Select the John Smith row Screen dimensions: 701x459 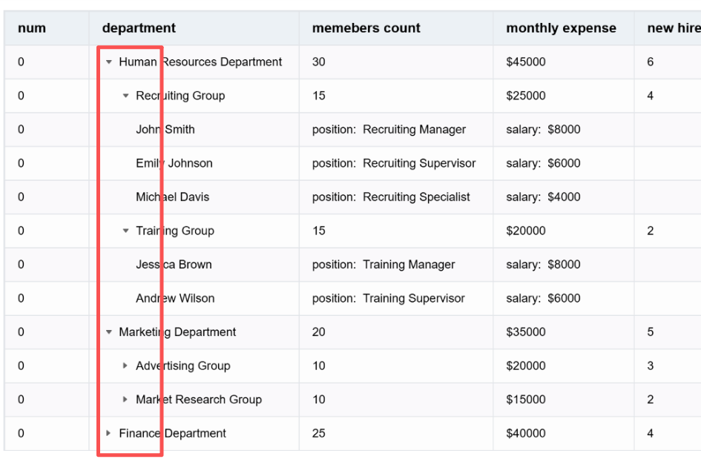click(x=165, y=130)
